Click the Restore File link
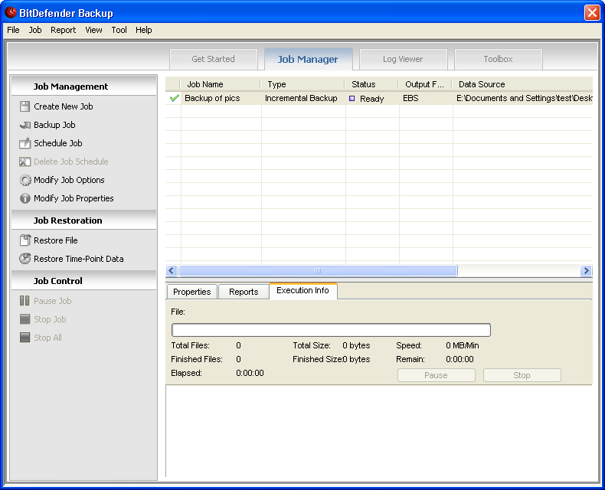Screen dimensions: 605x490 pyautogui.click(x=56, y=240)
